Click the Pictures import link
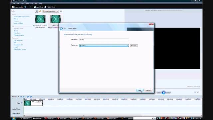The height and width of the screenshot is (120, 213). 16,21
